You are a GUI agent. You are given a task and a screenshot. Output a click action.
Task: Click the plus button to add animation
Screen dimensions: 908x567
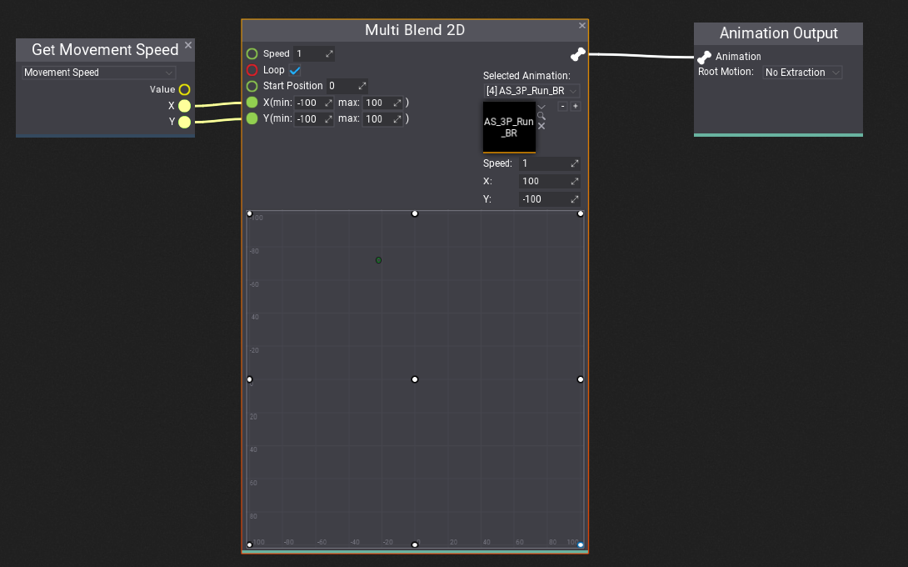pyautogui.click(x=575, y=107)
